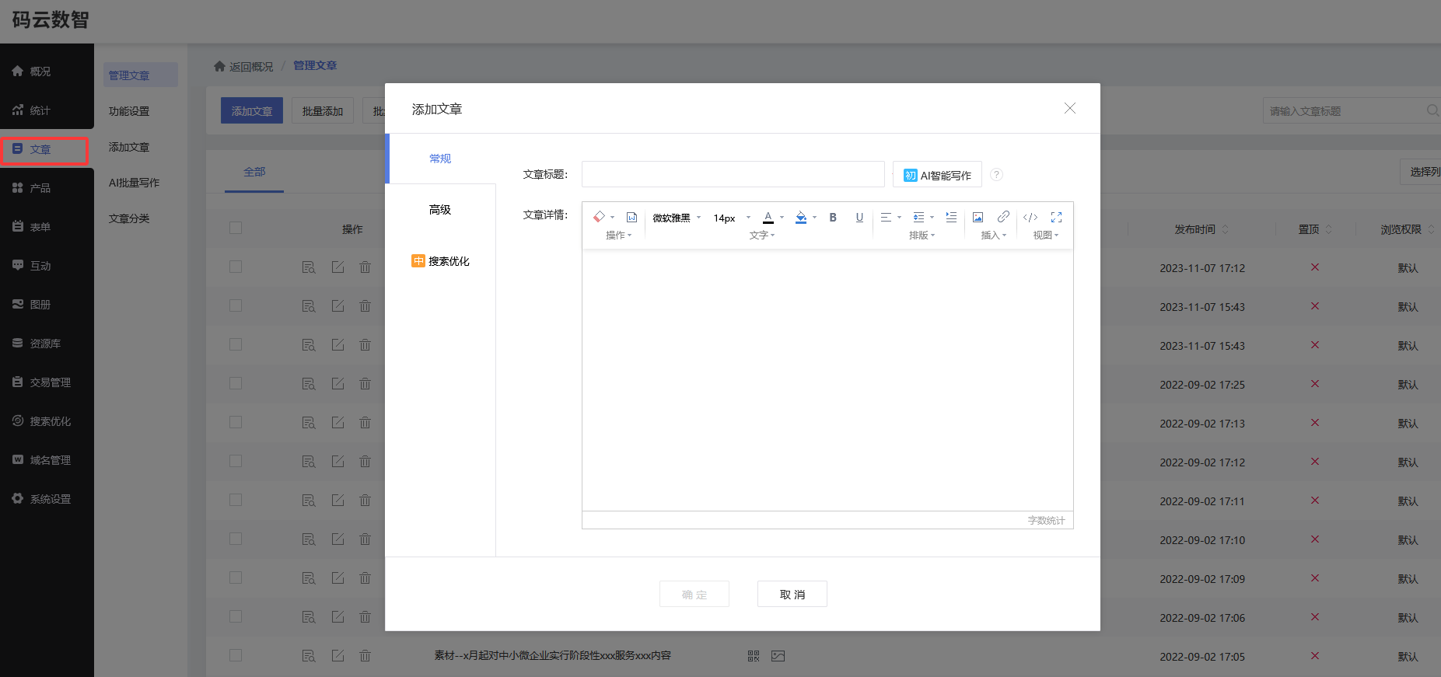Open the 微软雅黑 font family dropdown

(677, 218)
